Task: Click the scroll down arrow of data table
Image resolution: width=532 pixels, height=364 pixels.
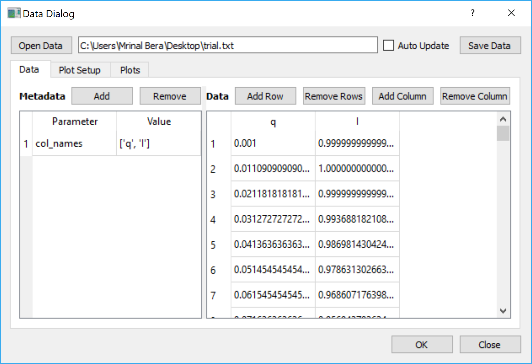Action: (x=503, y=311)
